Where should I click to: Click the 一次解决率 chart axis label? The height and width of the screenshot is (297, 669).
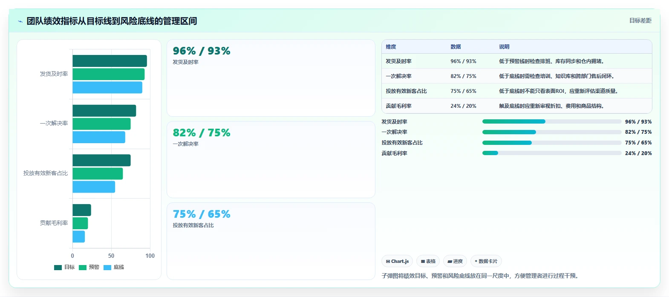click(x=54, y=124)
